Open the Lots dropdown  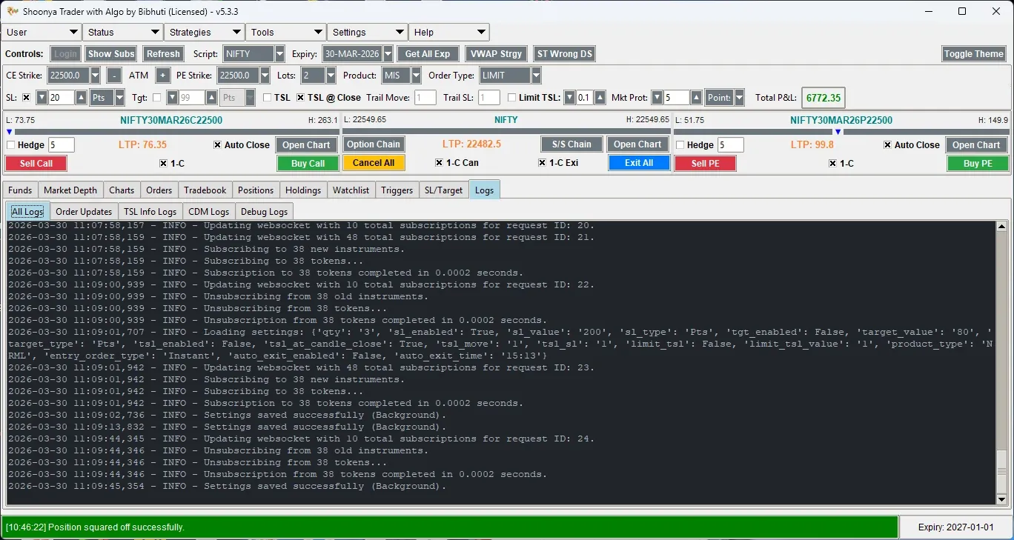click(x=331, y=76)
